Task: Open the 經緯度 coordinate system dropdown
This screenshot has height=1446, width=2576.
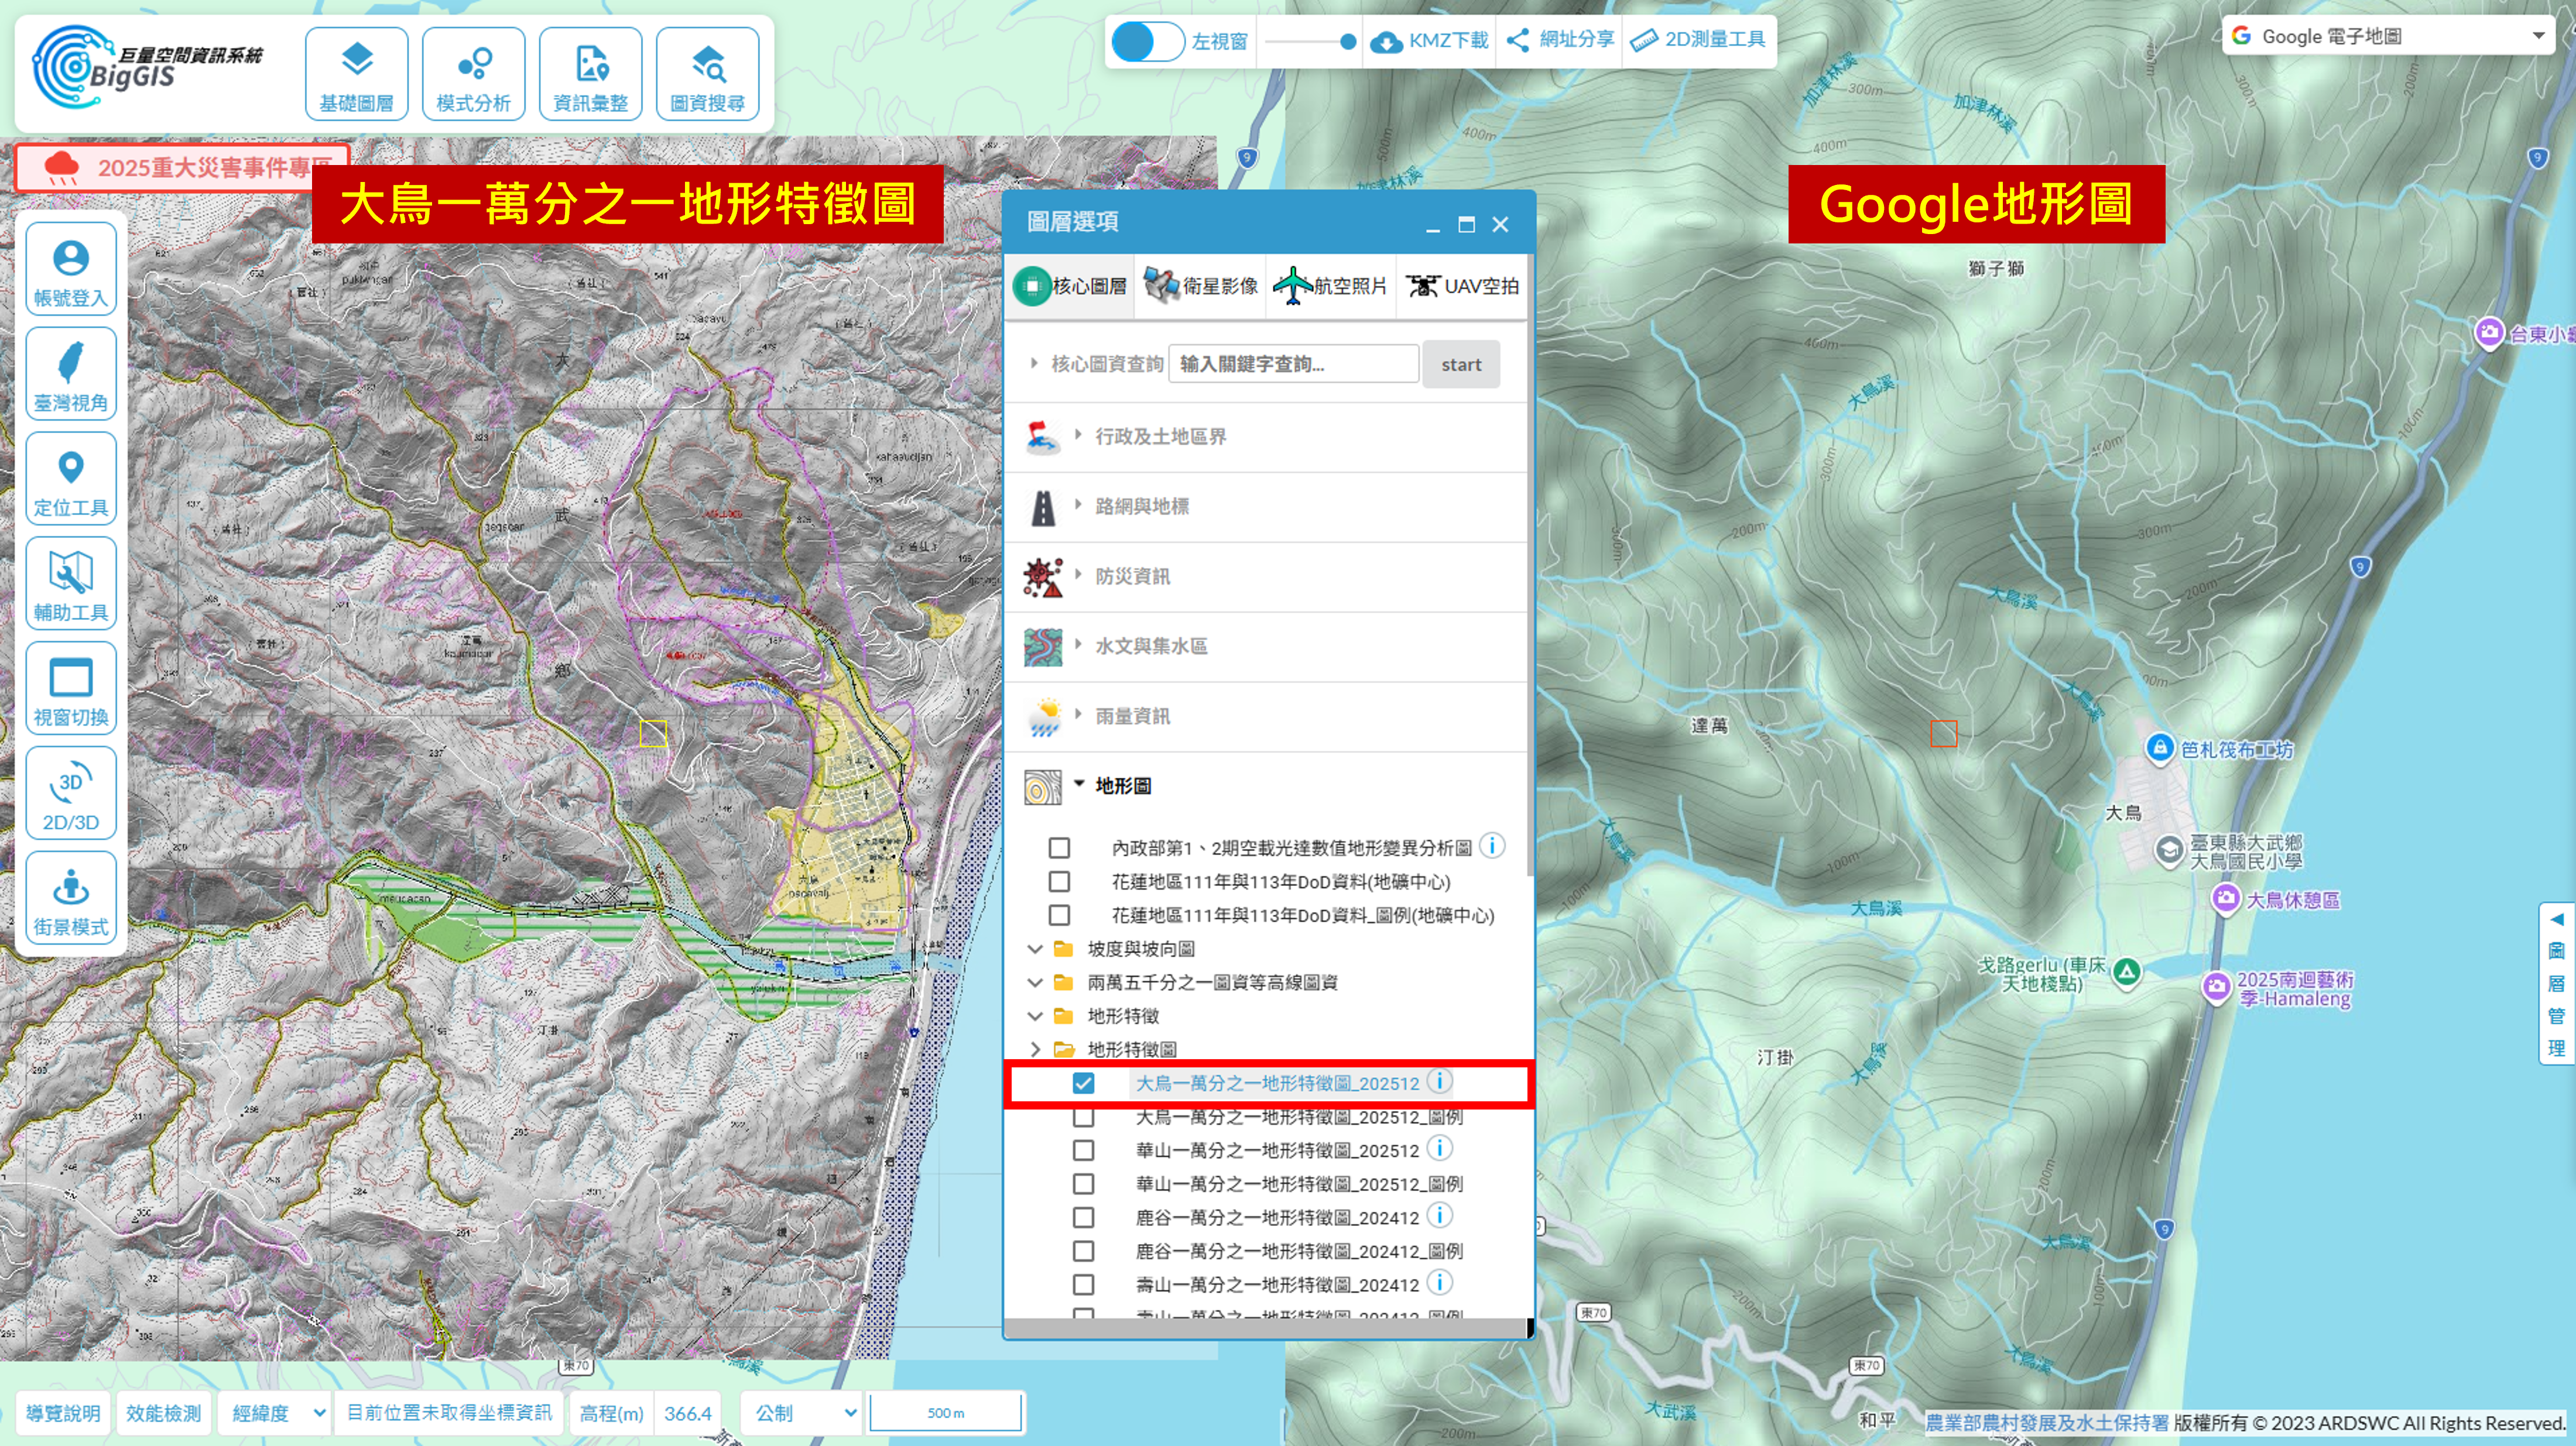Action: click(276, 1413)
